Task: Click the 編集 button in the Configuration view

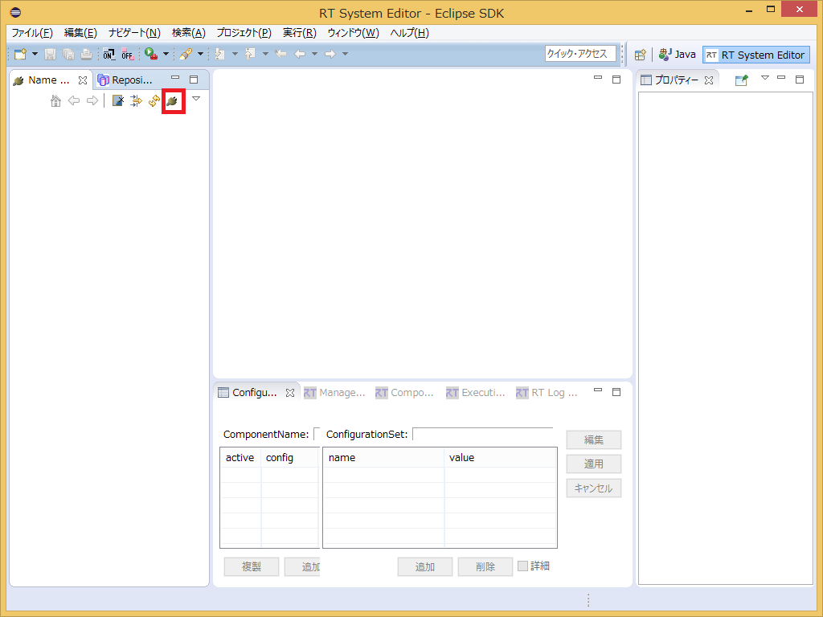Action: tap(594, 439)
